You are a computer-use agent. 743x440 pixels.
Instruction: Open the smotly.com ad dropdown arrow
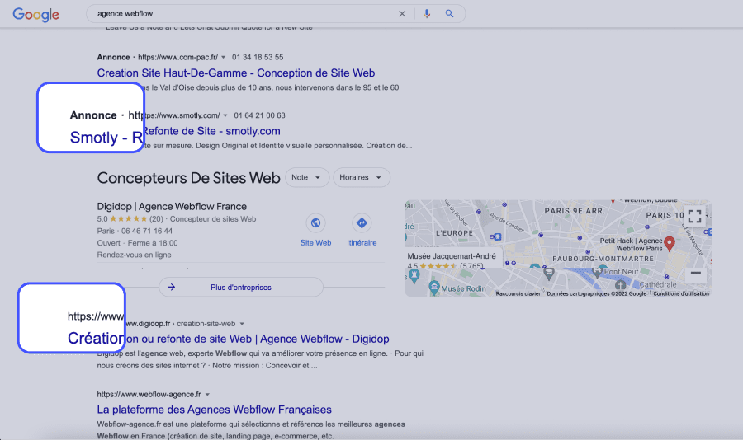click(225, 115)
